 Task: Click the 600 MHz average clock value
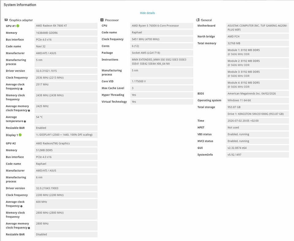pos(66,204)
